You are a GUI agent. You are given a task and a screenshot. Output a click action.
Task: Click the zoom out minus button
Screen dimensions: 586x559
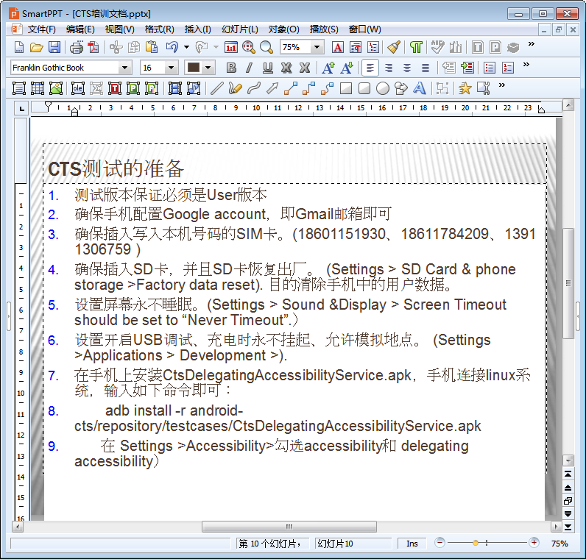(x=440, y=543)
